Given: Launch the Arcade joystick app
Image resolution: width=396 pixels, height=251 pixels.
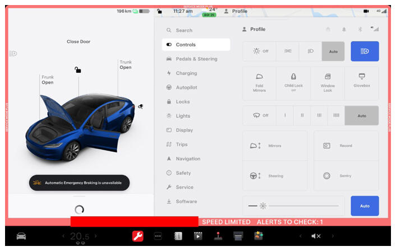Looking at the screenshot, I should 218,236.
